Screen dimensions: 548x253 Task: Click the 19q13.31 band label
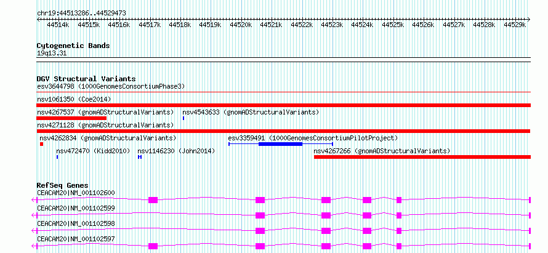52,54
